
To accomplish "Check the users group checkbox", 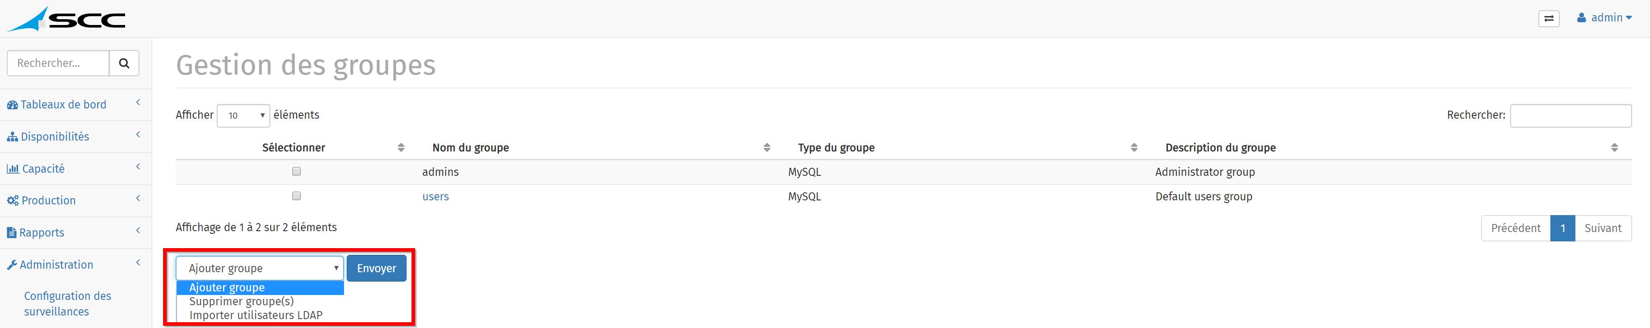I will (x=296, y=195).
